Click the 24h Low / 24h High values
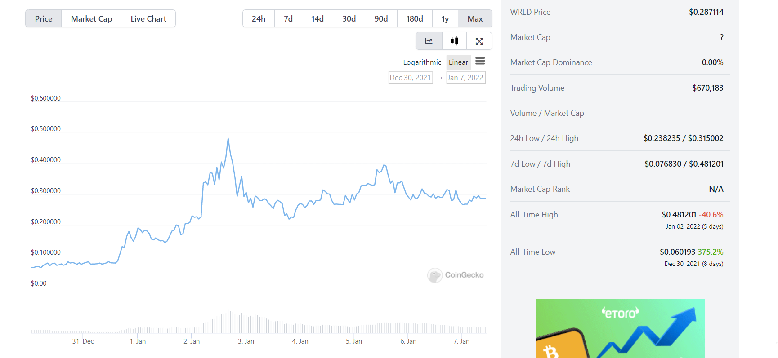 coord(684,138)
